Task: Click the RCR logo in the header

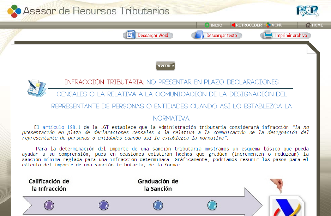Action: coord(307,11)
